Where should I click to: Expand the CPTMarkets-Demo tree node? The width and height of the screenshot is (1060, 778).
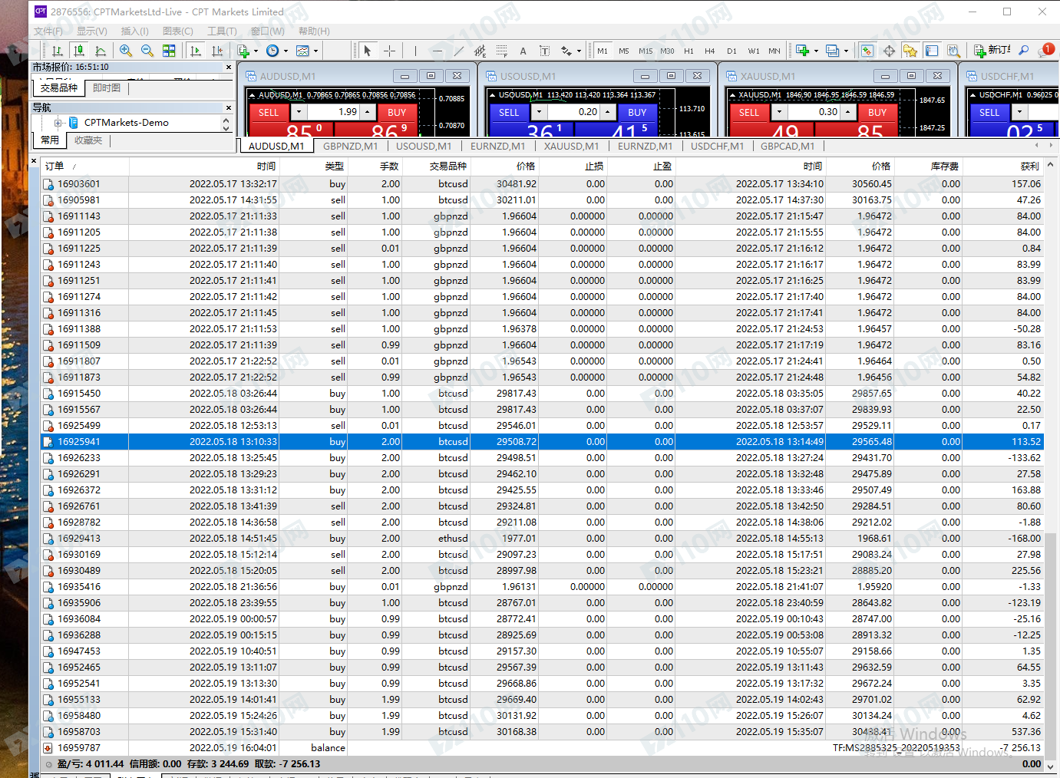point(58,123)
